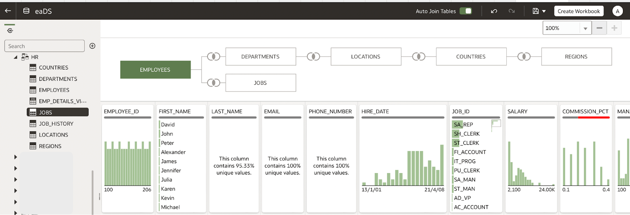Undo the last change
630x215 pixels.
coord(494,11)
